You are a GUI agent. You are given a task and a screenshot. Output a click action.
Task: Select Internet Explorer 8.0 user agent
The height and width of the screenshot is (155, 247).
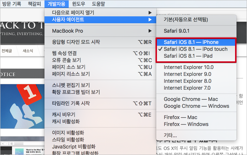click(x=196, y=81)
